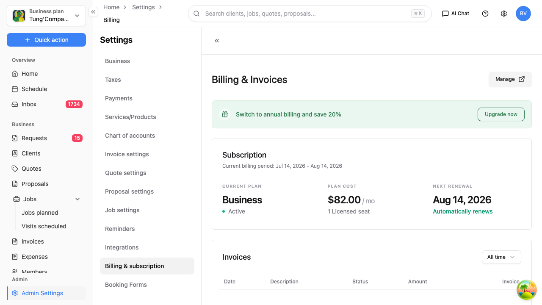
Task: Select Services/Products settings section
Action: 147,117
